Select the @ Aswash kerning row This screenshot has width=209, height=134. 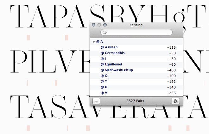[136, 47]
